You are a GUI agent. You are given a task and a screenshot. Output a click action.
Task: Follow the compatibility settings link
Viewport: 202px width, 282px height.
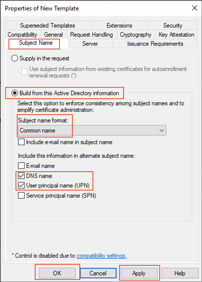[x=102, y=256]
